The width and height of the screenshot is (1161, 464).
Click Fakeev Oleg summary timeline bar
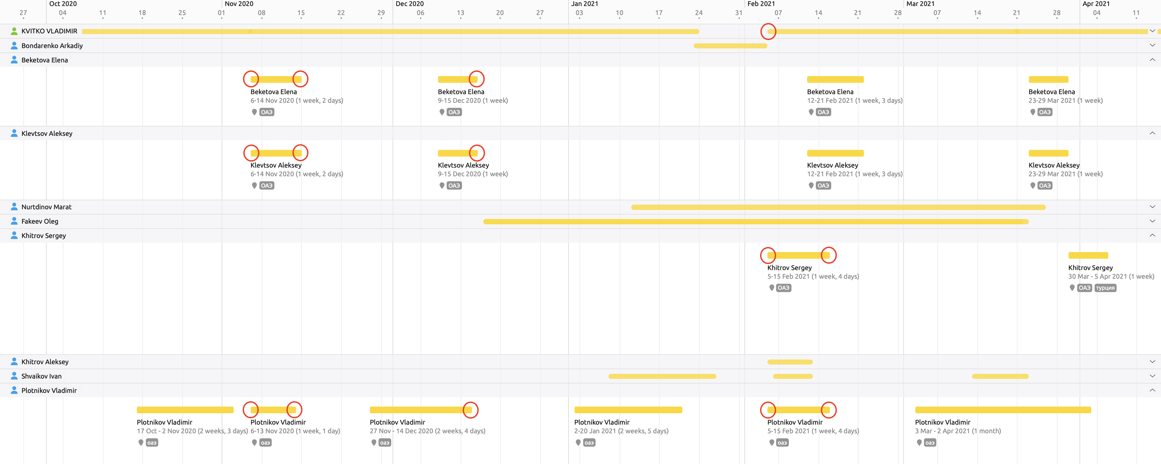coord(756,222)
